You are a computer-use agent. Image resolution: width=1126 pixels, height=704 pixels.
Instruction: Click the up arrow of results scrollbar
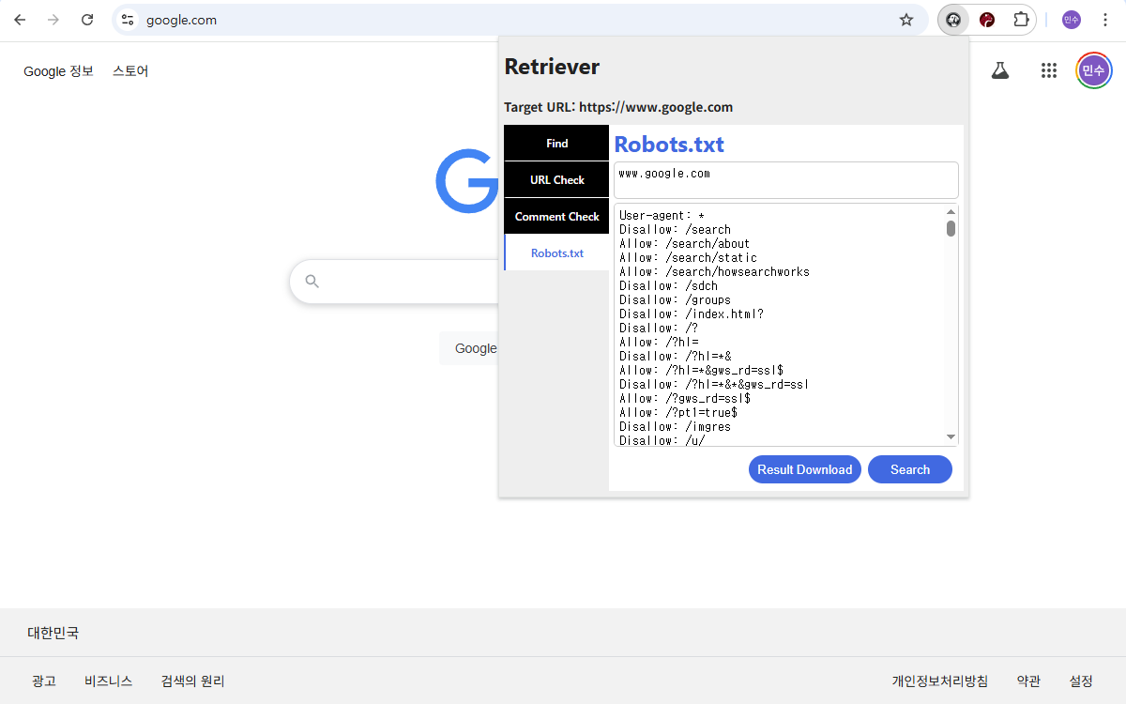(951, 211)
